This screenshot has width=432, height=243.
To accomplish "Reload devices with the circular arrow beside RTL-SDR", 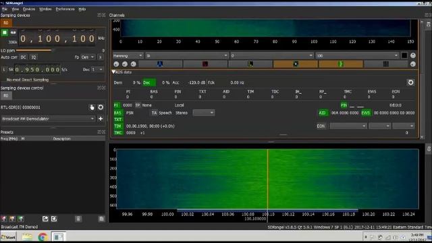I will 101,107.
